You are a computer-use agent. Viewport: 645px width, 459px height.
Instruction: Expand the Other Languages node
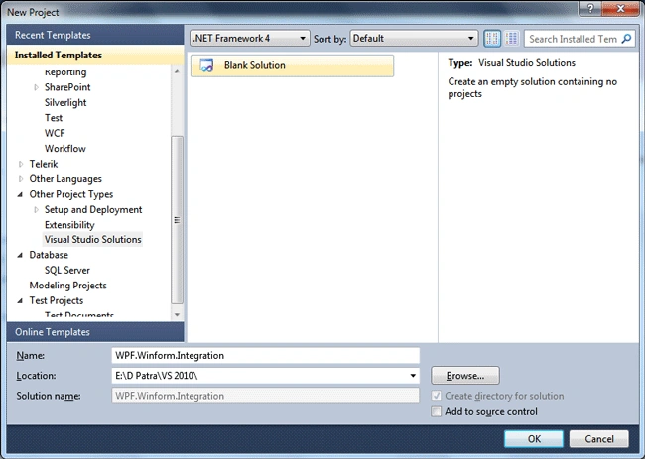pyautogui.click(x=21, y=179)
